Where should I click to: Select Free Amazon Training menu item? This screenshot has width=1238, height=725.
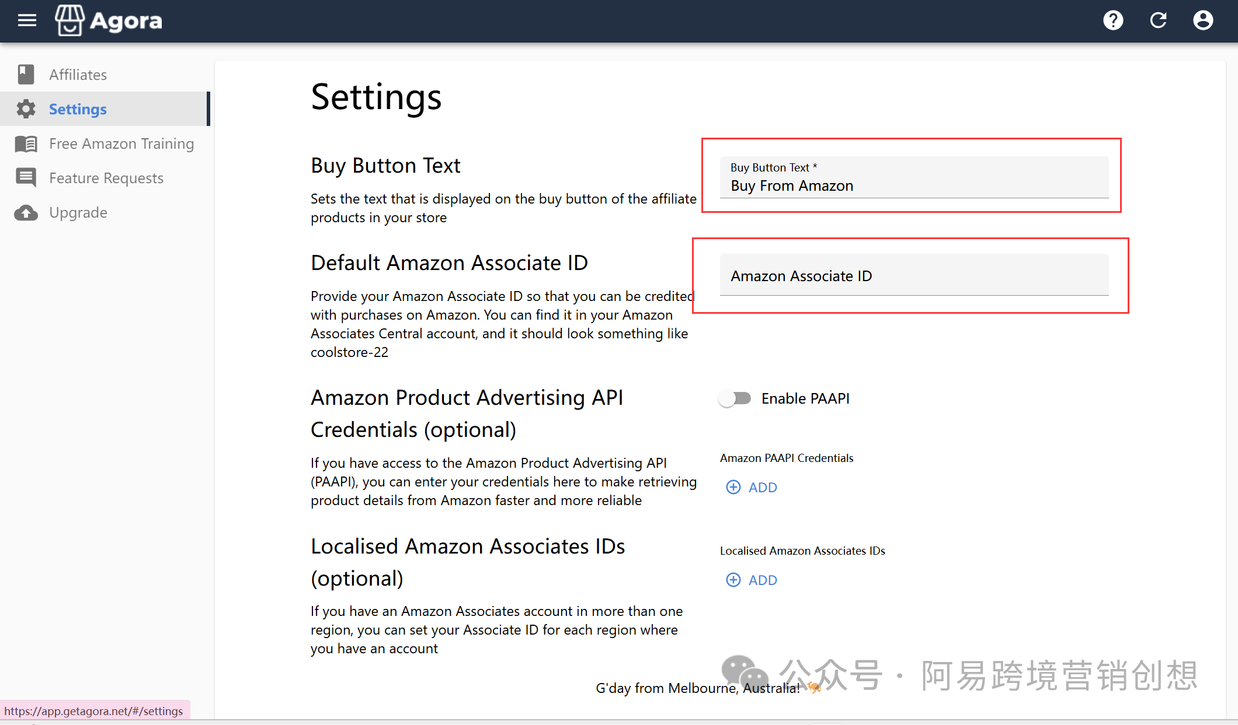[x=121, y=143]
